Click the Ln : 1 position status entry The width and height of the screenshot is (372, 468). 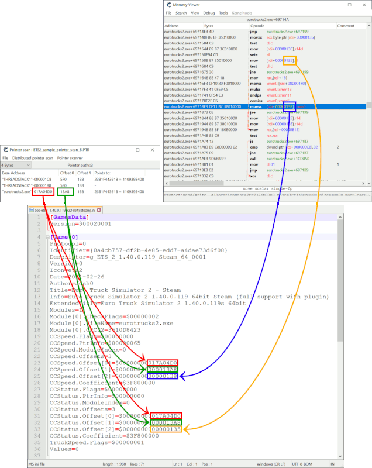tap(178, 464)
